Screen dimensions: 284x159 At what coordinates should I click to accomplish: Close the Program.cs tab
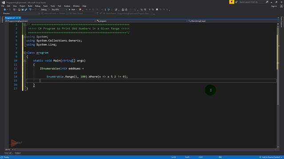[x=20, y=18]
